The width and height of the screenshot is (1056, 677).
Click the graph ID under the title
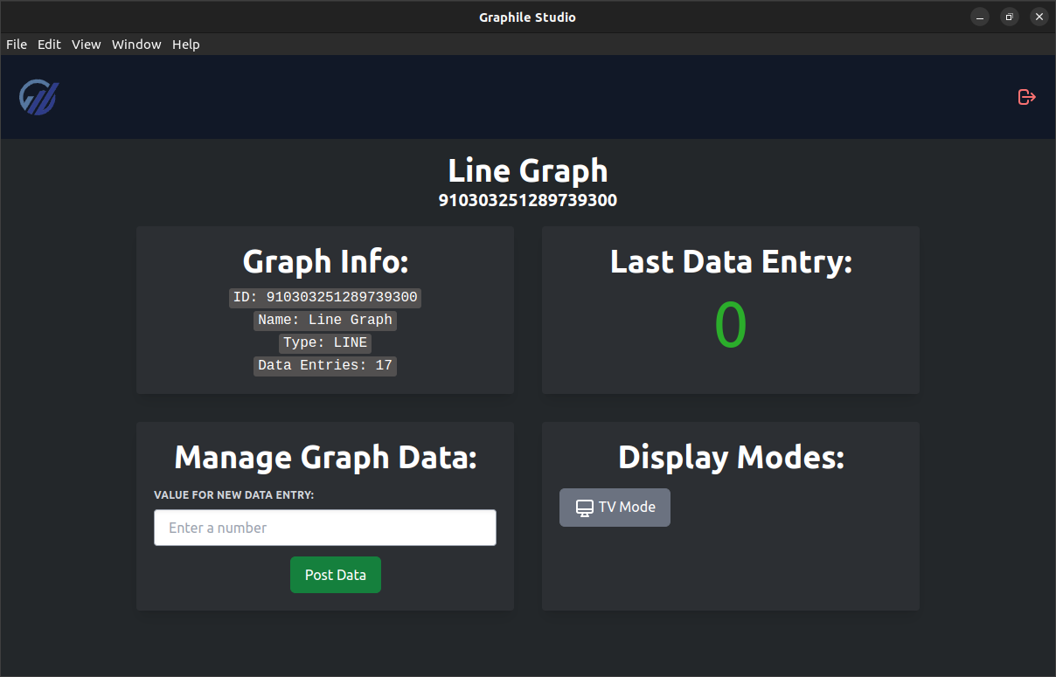527,200
